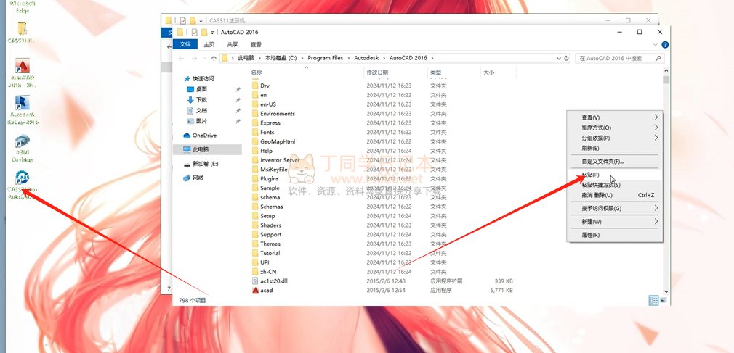Click the breadcrumb chevron after Autodesk
734x353 pixels.
pyautogui.click(x=384, y=59)
